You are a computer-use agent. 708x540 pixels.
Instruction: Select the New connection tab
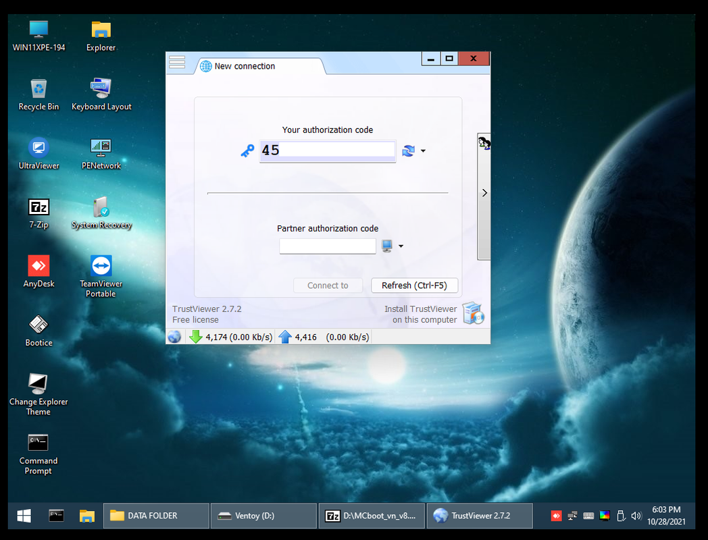click(x=259, y=66)
